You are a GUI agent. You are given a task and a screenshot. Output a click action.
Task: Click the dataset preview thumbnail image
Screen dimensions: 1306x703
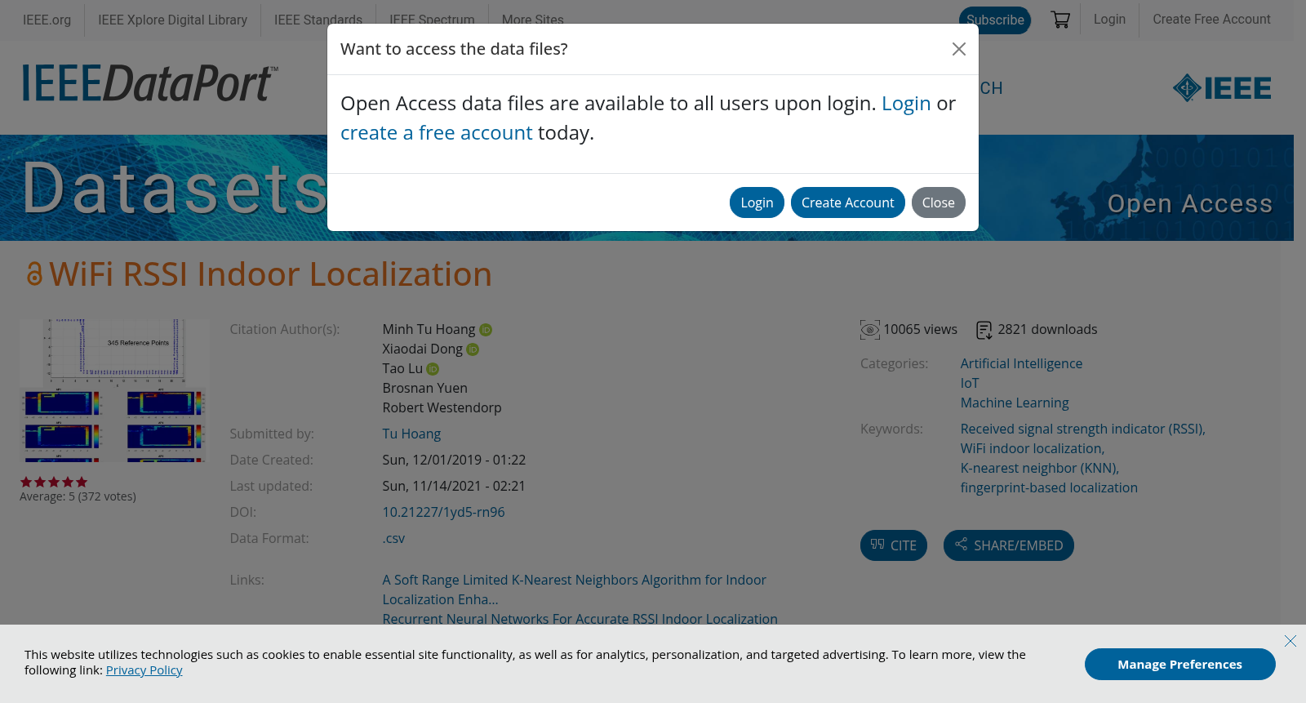coord(114,390)
